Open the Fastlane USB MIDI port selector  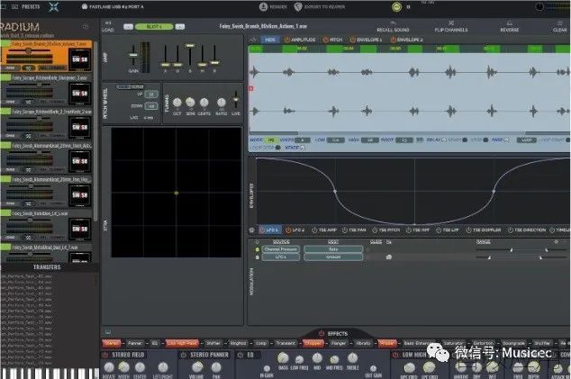click(113, 6)
